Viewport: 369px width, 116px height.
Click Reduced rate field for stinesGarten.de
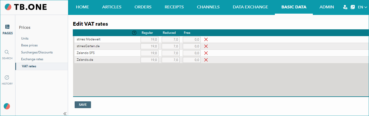coord(171,46)
